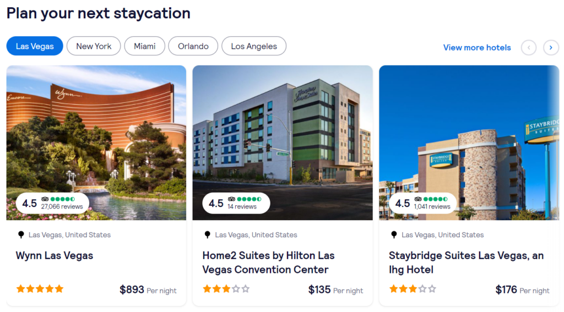Show hotels in Orlando
This screenshot has height=312, width=564.
193,46
